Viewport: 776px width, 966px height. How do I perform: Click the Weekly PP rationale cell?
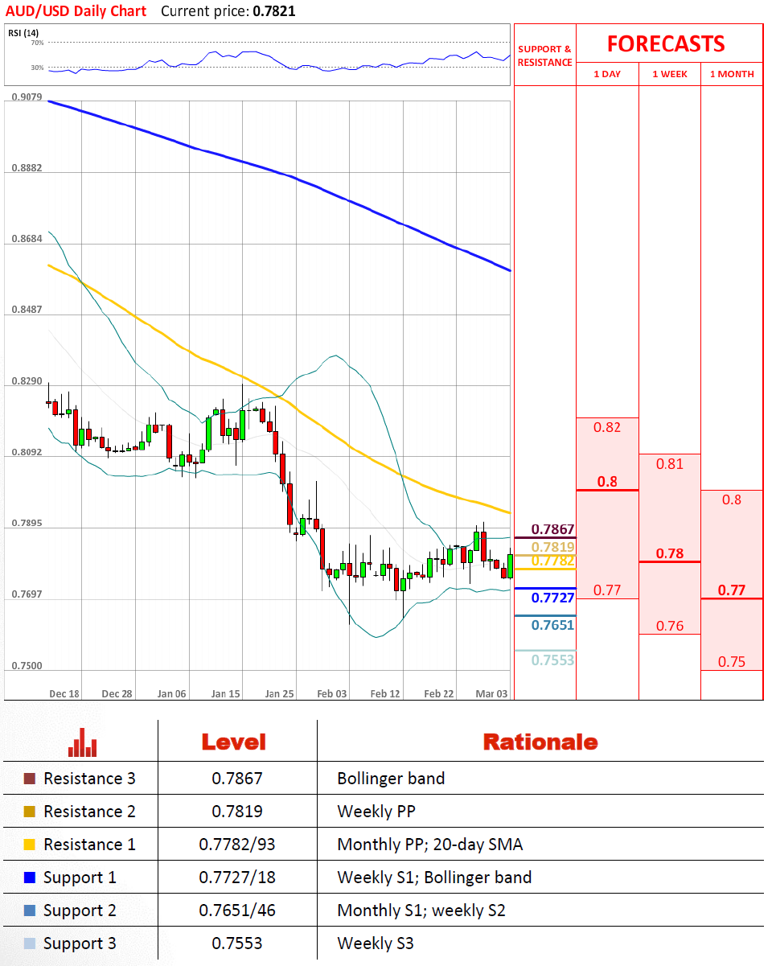click(x=376, y=812)
